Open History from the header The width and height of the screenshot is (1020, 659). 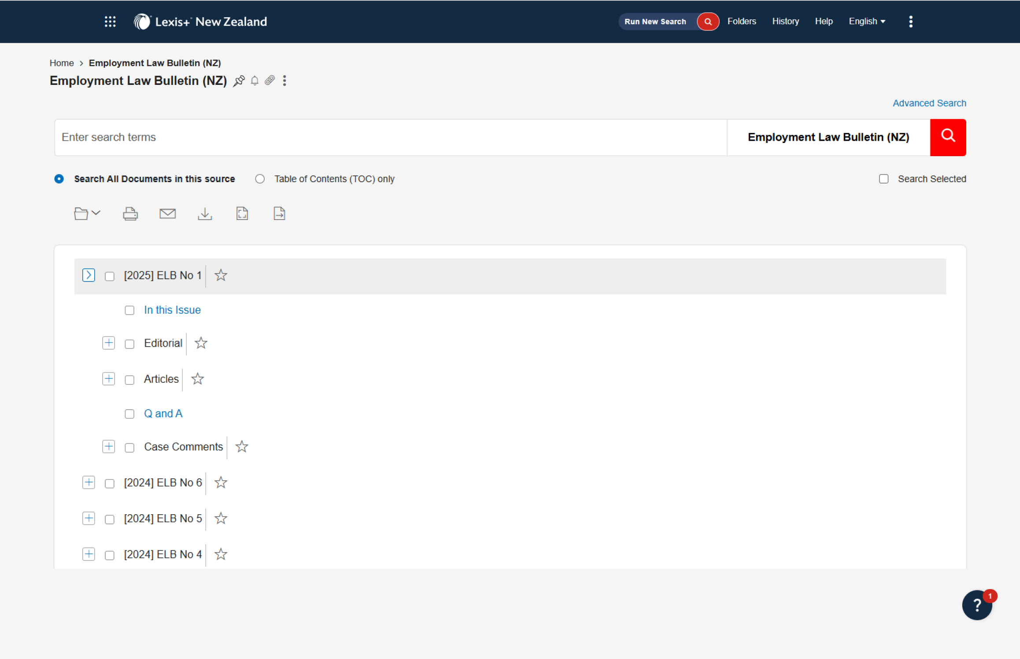click(785, 22)
